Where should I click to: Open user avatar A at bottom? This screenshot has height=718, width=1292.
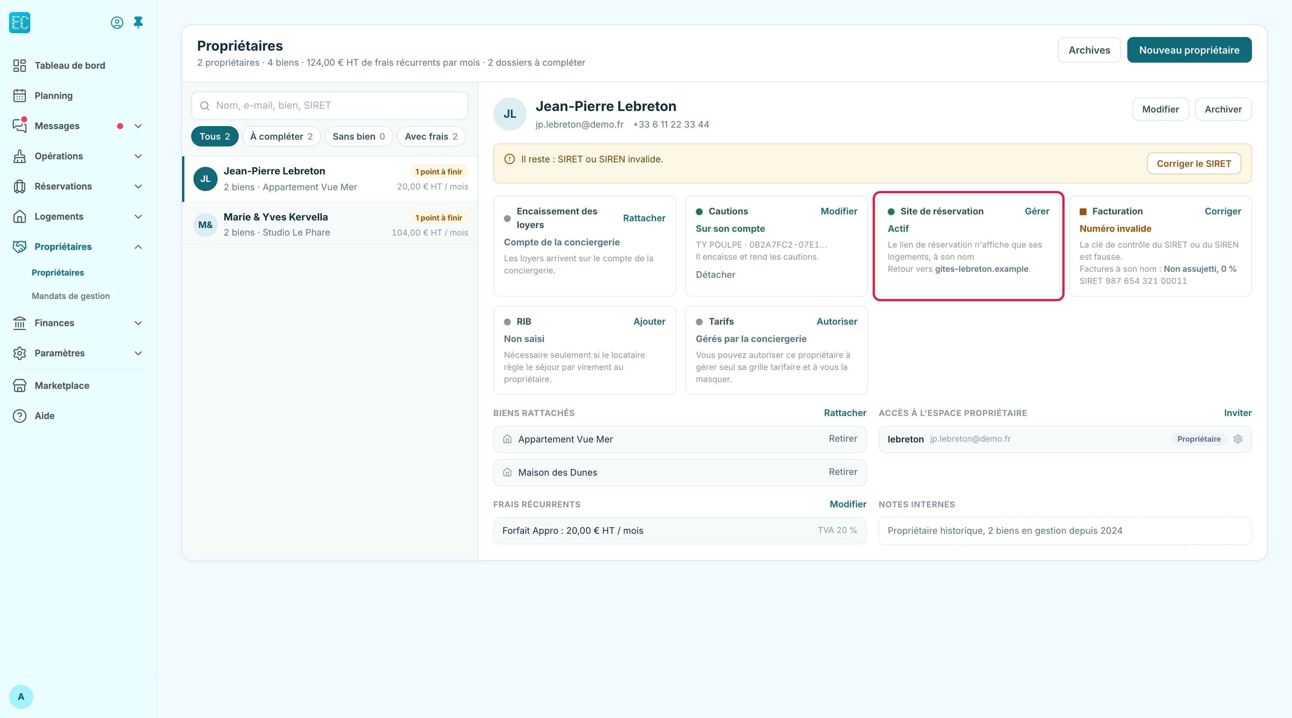[21, 696]
